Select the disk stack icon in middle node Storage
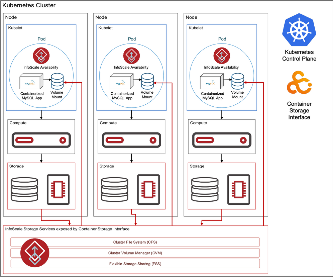The width and height of the screenshot is (334, 278). (115, 190)
